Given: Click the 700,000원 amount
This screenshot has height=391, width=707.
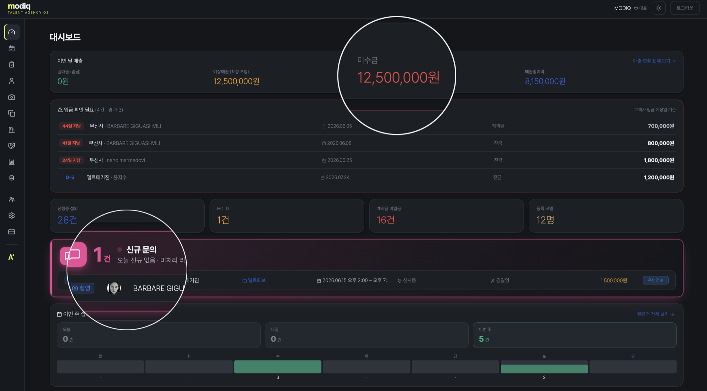Looking at the screenshot, I should tap(661, 126).
